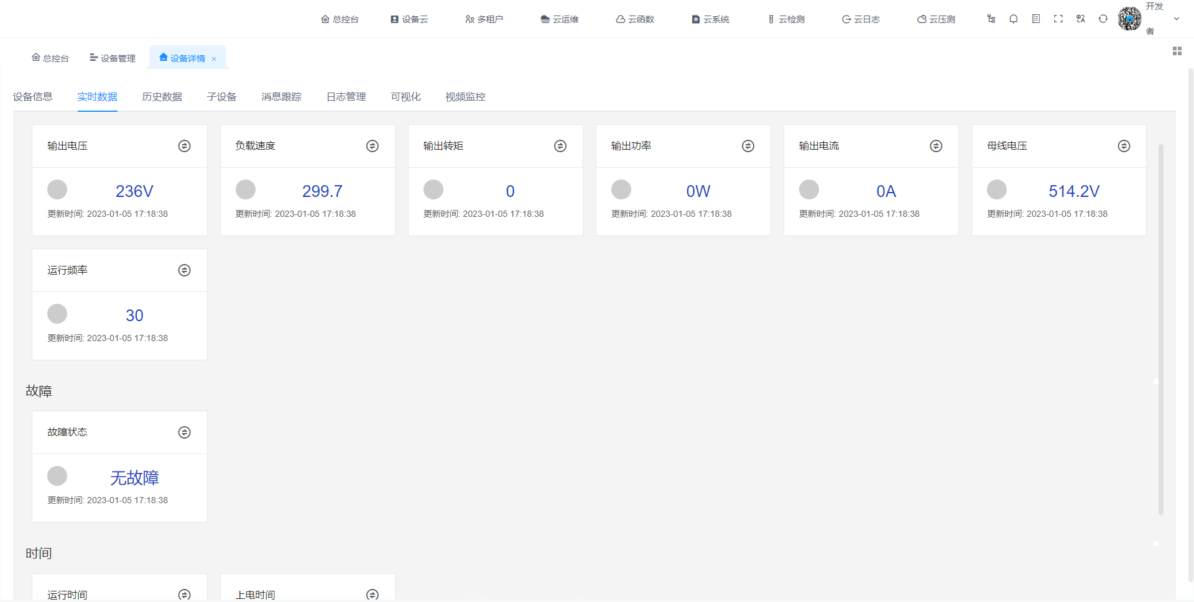
Task: Open the organization tree icon in header
Action: click(991, 19)
